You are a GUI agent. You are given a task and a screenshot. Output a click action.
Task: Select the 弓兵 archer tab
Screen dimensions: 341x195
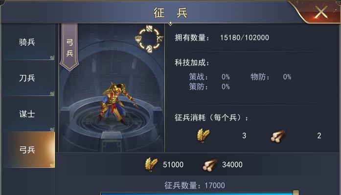[28, 150]
